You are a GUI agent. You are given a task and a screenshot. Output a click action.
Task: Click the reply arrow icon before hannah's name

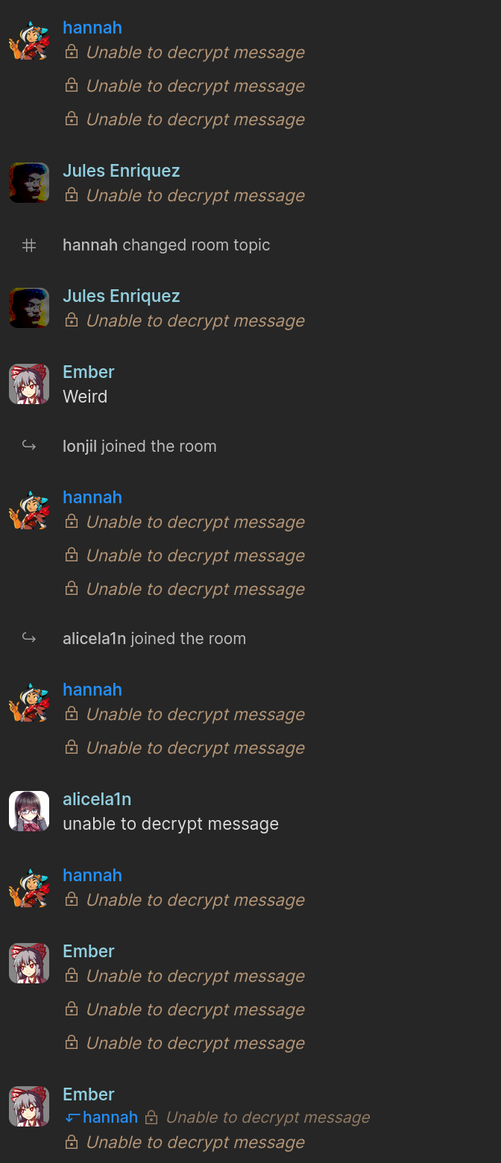coord(72,1117)
